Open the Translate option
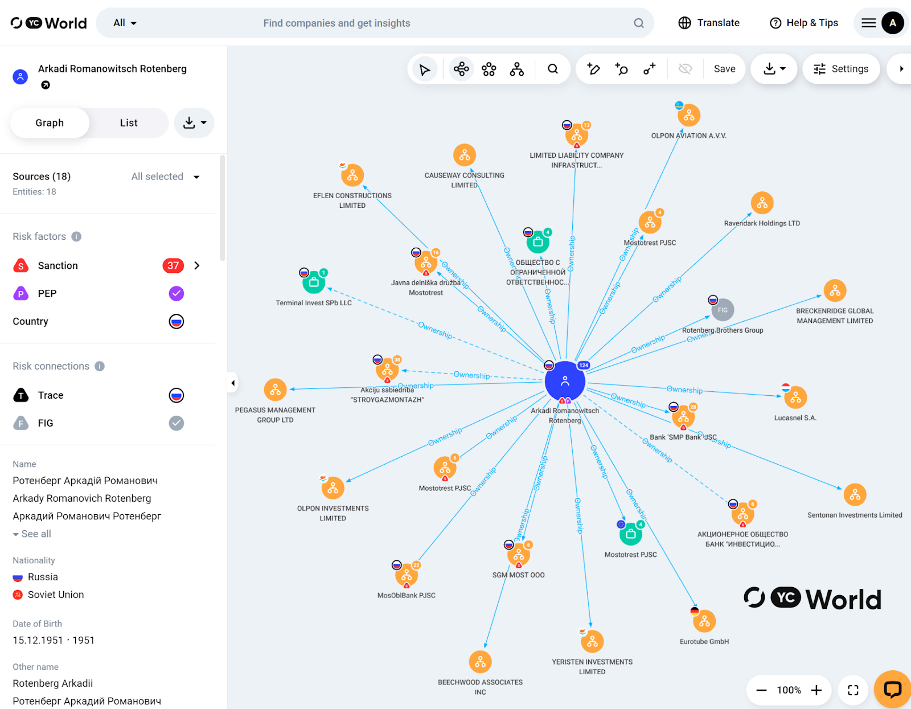 coord(709,23)
